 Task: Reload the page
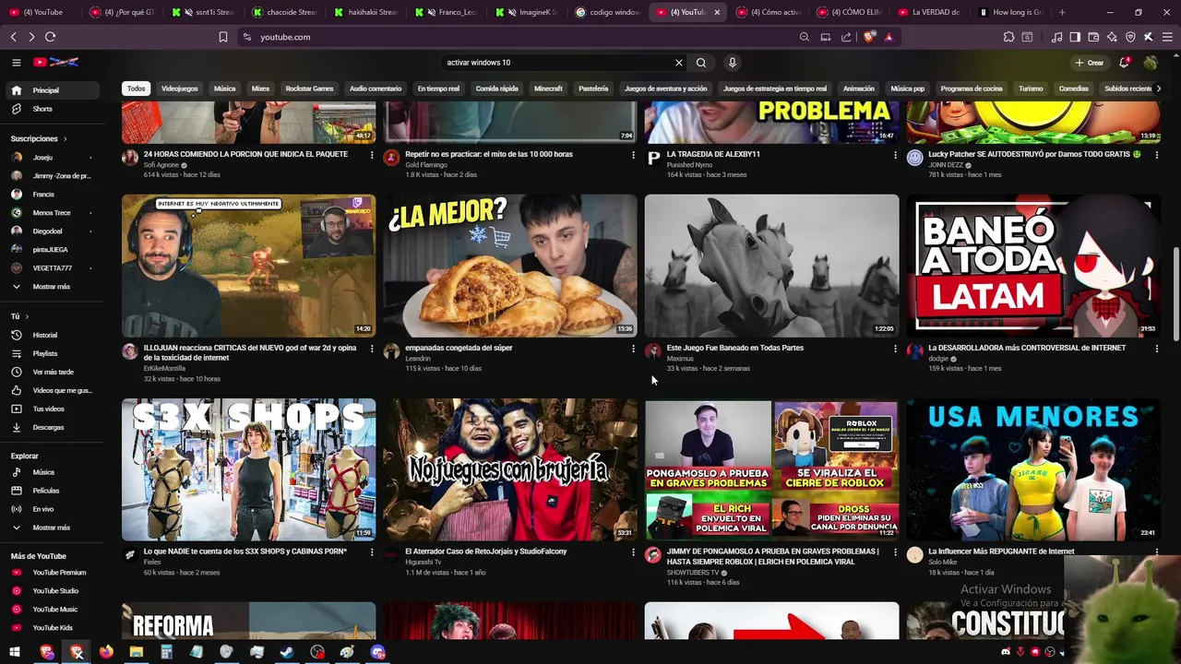click(50, 37)
